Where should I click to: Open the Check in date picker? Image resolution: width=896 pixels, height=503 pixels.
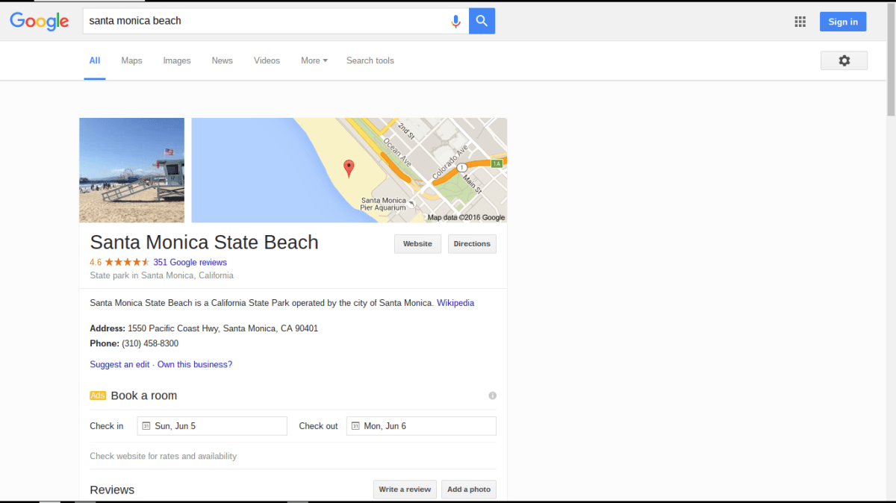212,426
